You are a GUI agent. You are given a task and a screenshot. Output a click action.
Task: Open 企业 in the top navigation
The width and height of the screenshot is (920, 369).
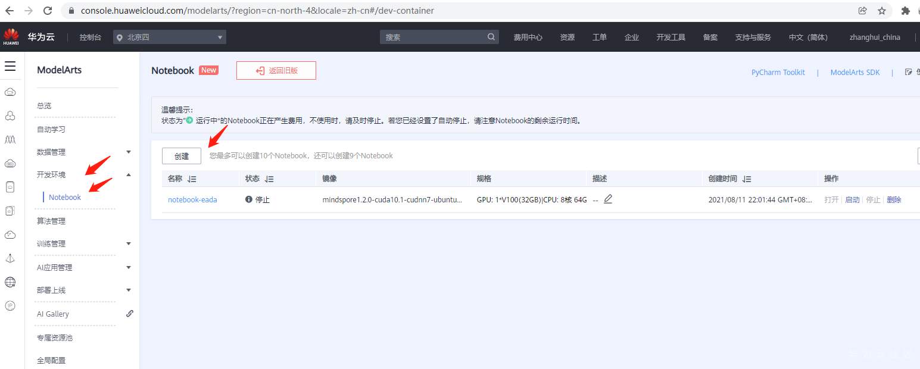(632, 37)
